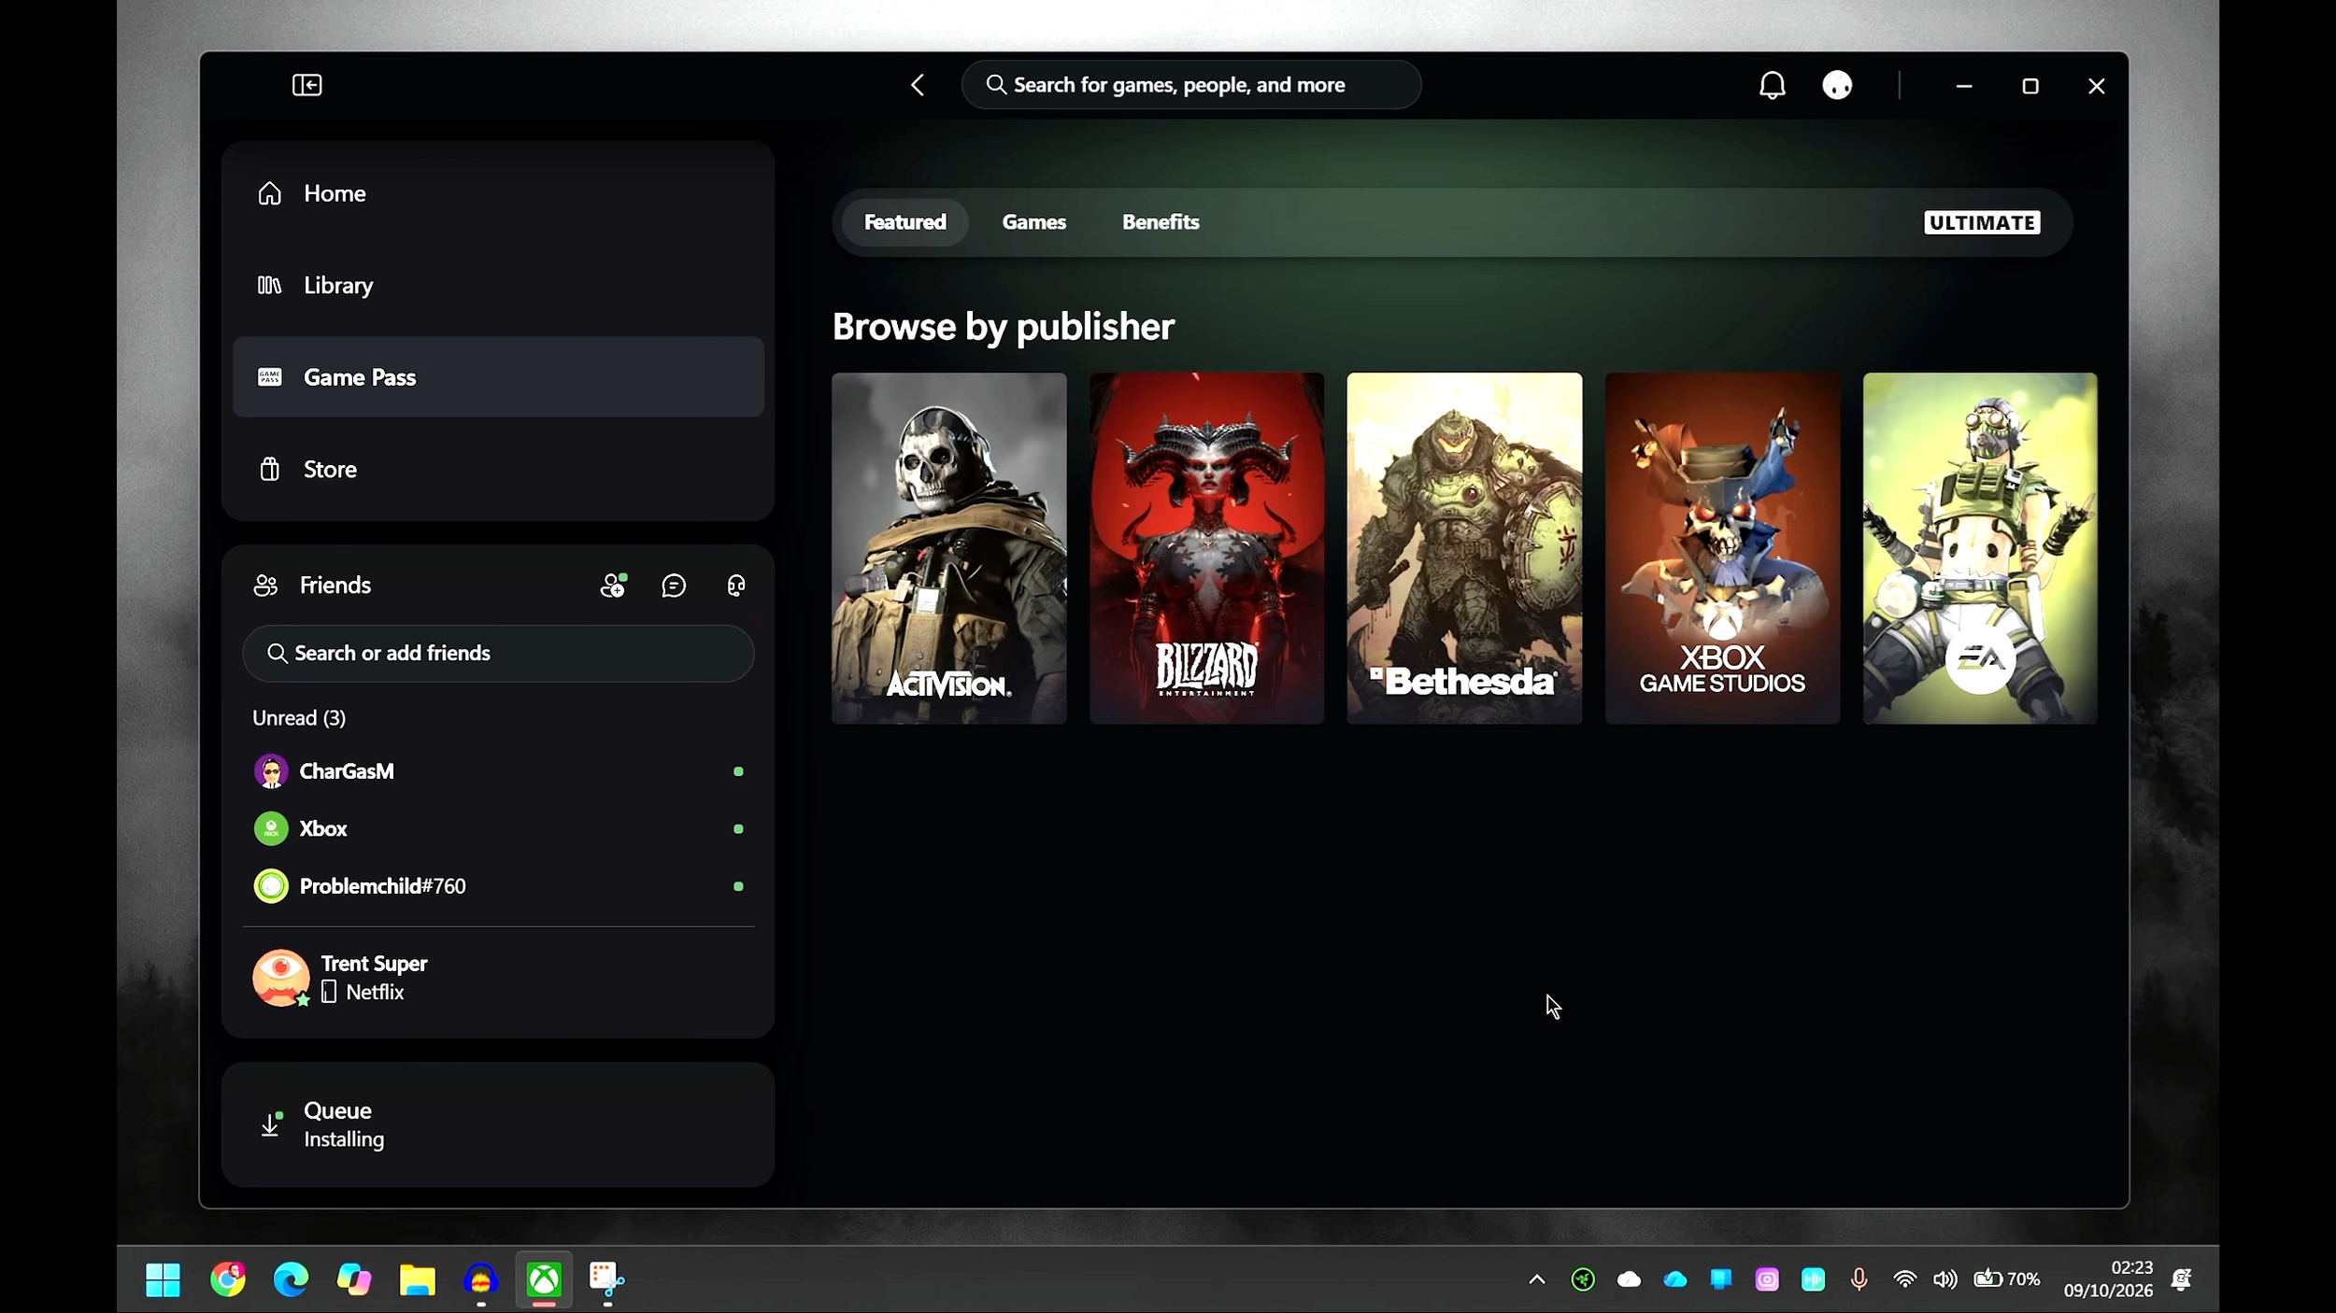Open the Queue download icon
The height and width of the screenshot is (1313, 2336).
point(271,1124)
